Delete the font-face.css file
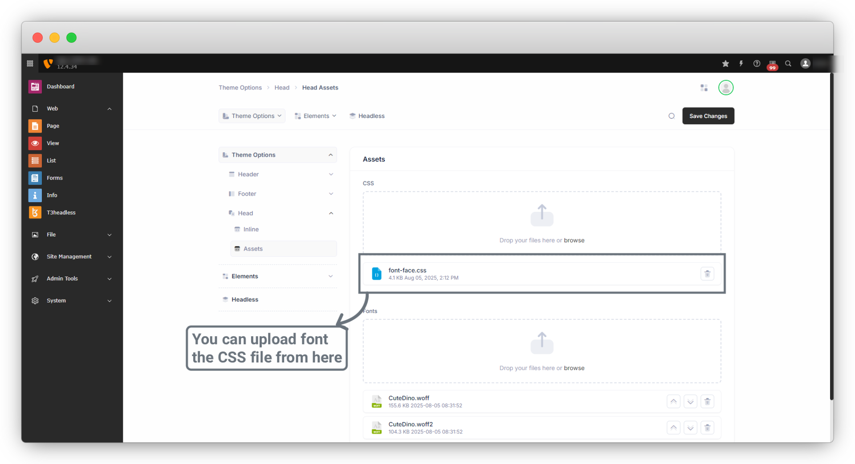This screenshot has width=855, height=464. tap(707, 274)
